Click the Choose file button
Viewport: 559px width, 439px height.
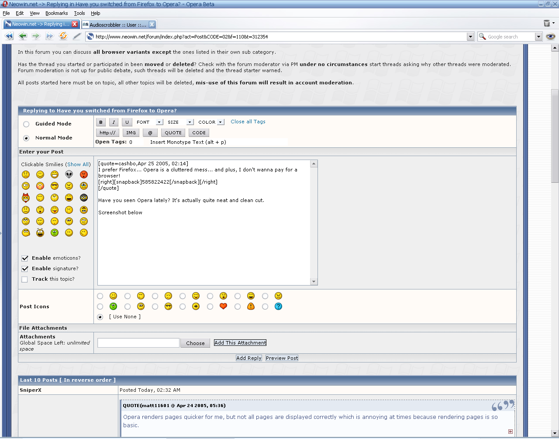(195, 343)
